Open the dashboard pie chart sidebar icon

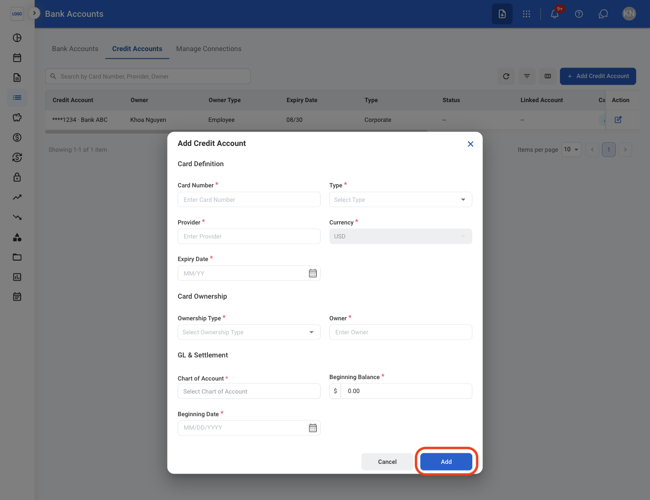point(17,38)
